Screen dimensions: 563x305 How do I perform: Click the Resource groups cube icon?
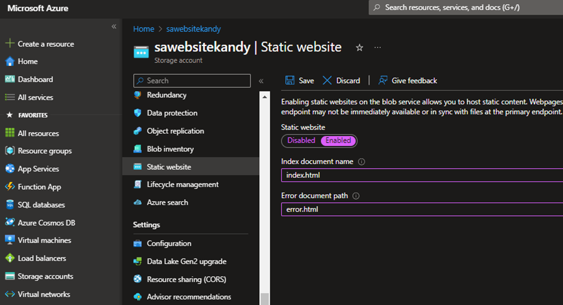click(x=10, y=151)
